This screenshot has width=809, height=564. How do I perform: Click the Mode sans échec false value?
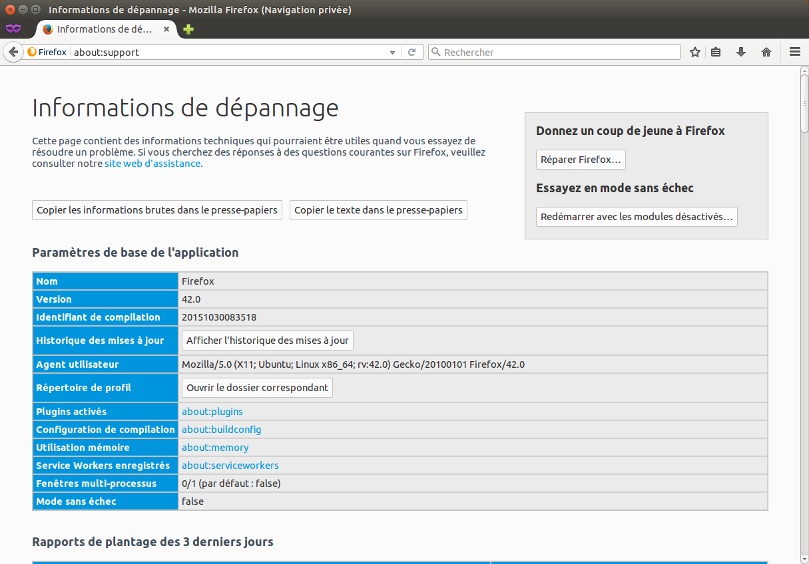[192, 501]
